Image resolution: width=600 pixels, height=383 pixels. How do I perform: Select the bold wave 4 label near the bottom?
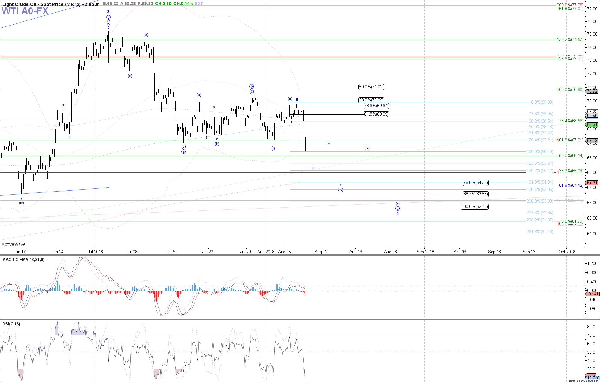pyautogui.click(x=397, y=214)
